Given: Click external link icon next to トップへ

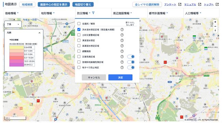Looking at the screenshot, I should point(217,4).
